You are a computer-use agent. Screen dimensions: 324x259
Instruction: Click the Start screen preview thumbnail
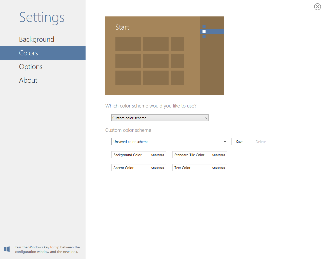point(165,56)
